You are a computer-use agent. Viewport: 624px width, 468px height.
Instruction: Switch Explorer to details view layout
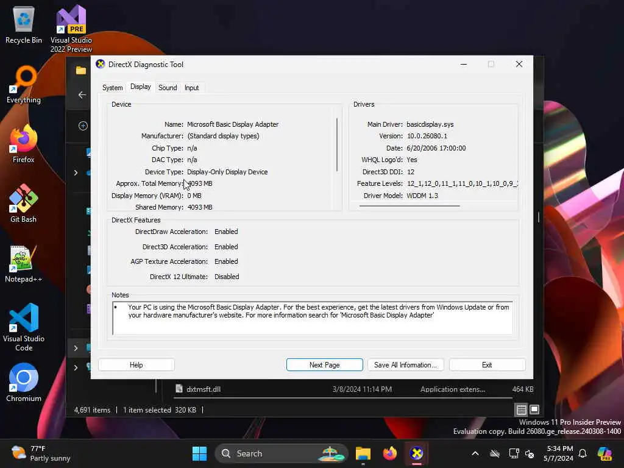coord(522,409)
